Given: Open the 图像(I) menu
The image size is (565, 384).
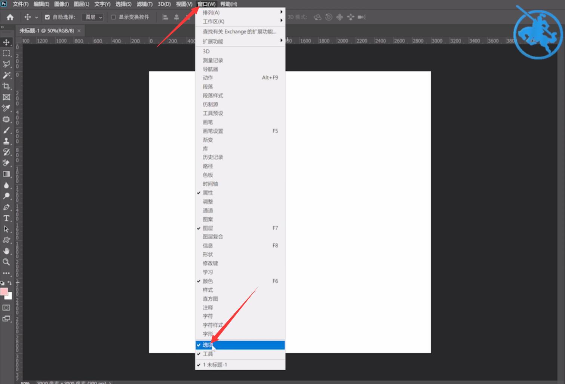Looking at the screenshot, I should coord(61,4).
